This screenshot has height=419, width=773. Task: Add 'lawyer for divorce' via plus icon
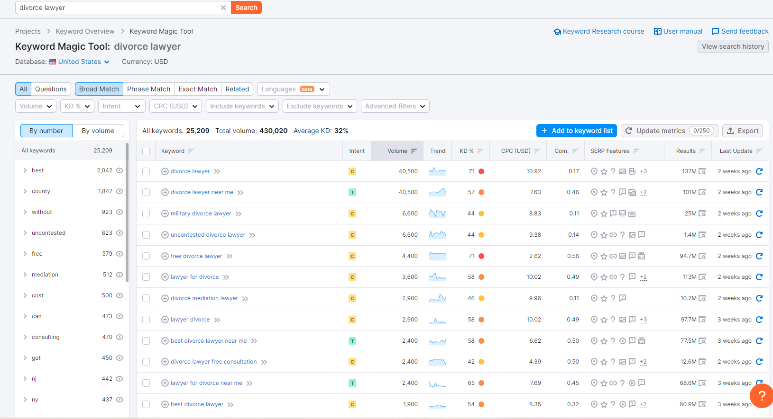tap(165, 277)
